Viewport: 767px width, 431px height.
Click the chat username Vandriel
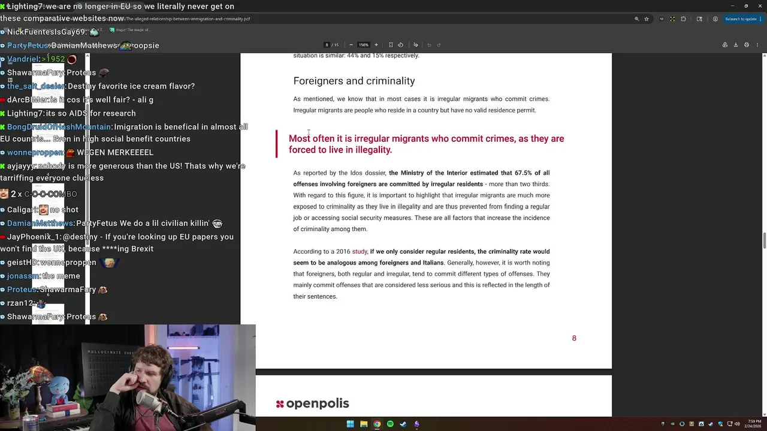(x=23, y=59)
